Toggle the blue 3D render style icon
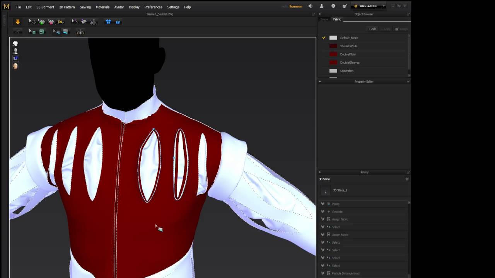The image size is (495, 278). click(x=15, y=58)
